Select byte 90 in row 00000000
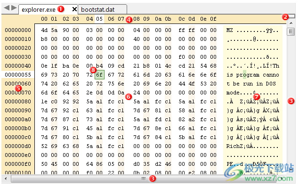The image size is (299, 186). (66, 30)
